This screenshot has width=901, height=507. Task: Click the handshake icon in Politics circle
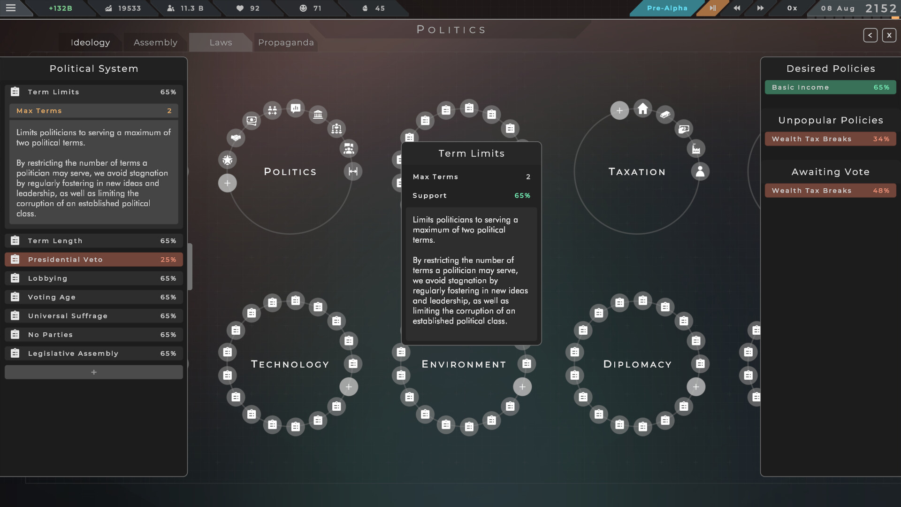[x=236, y=138]
